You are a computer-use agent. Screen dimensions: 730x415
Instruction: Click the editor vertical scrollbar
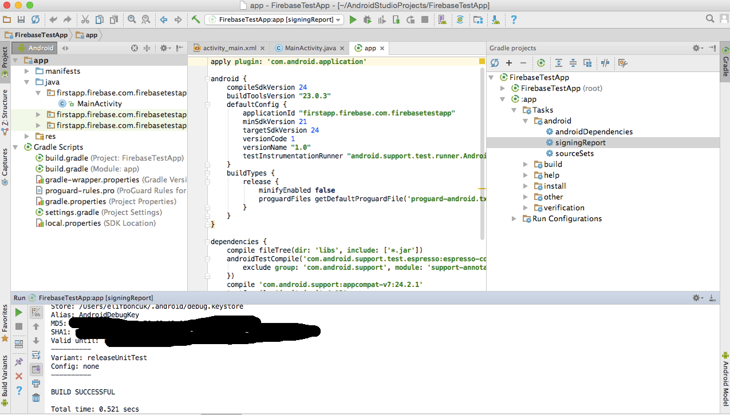483,154
